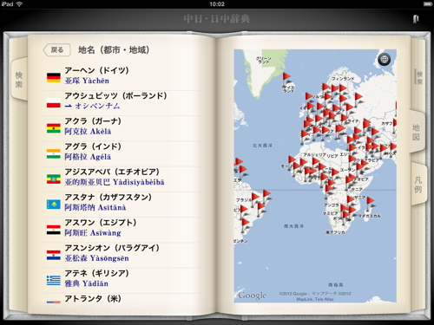
Task: Select the アトランタ（米）entry
Action: coord(122,299)
